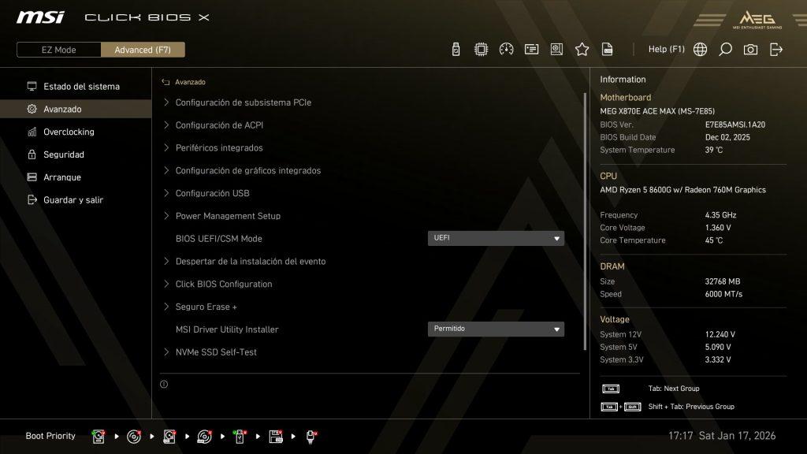The height and width of the screenshot is (454, 807).
Task: Open BIOS UEFI/CSM Mode dropdown
Action: pyautogui.click(x=496, y=238)
